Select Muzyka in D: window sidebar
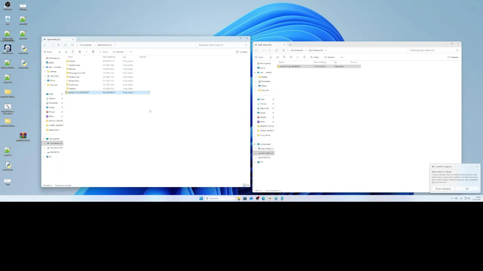Screen dimensions: 483x271 [263, 117]
